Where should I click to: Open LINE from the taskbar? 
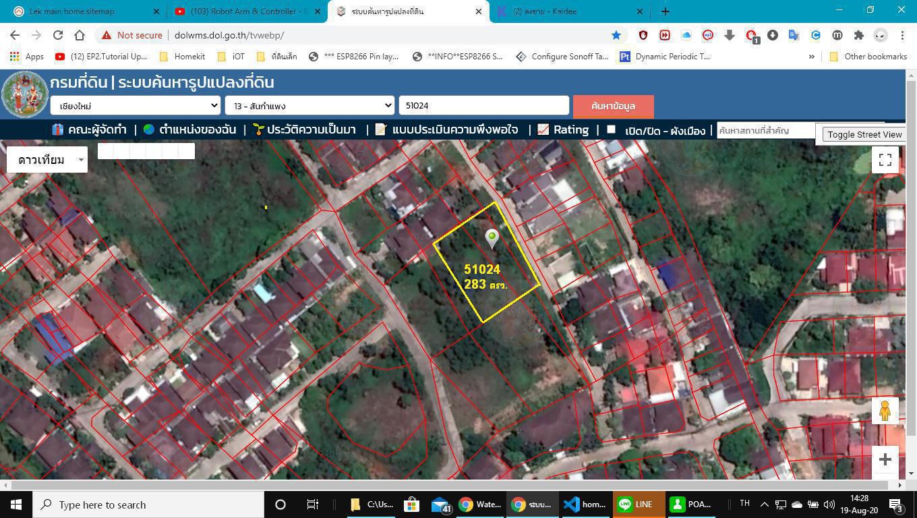pos(636,505)
